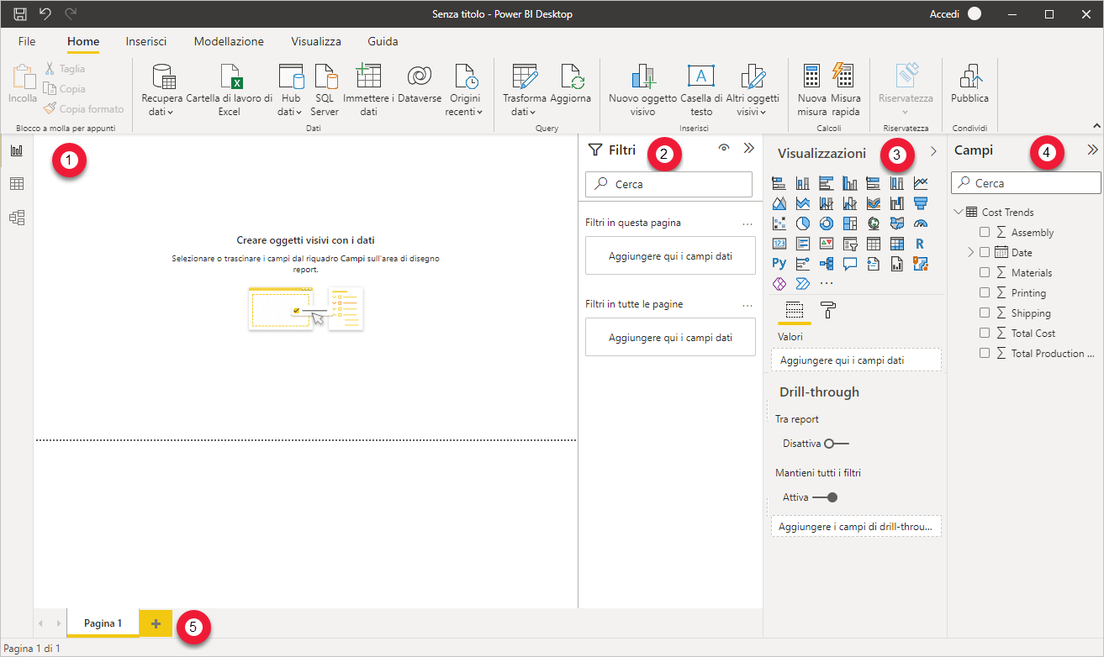Select the Pagina 1 page tab
The width and height of the screenshot is (1104, 657).
click(x=103, y=623)
